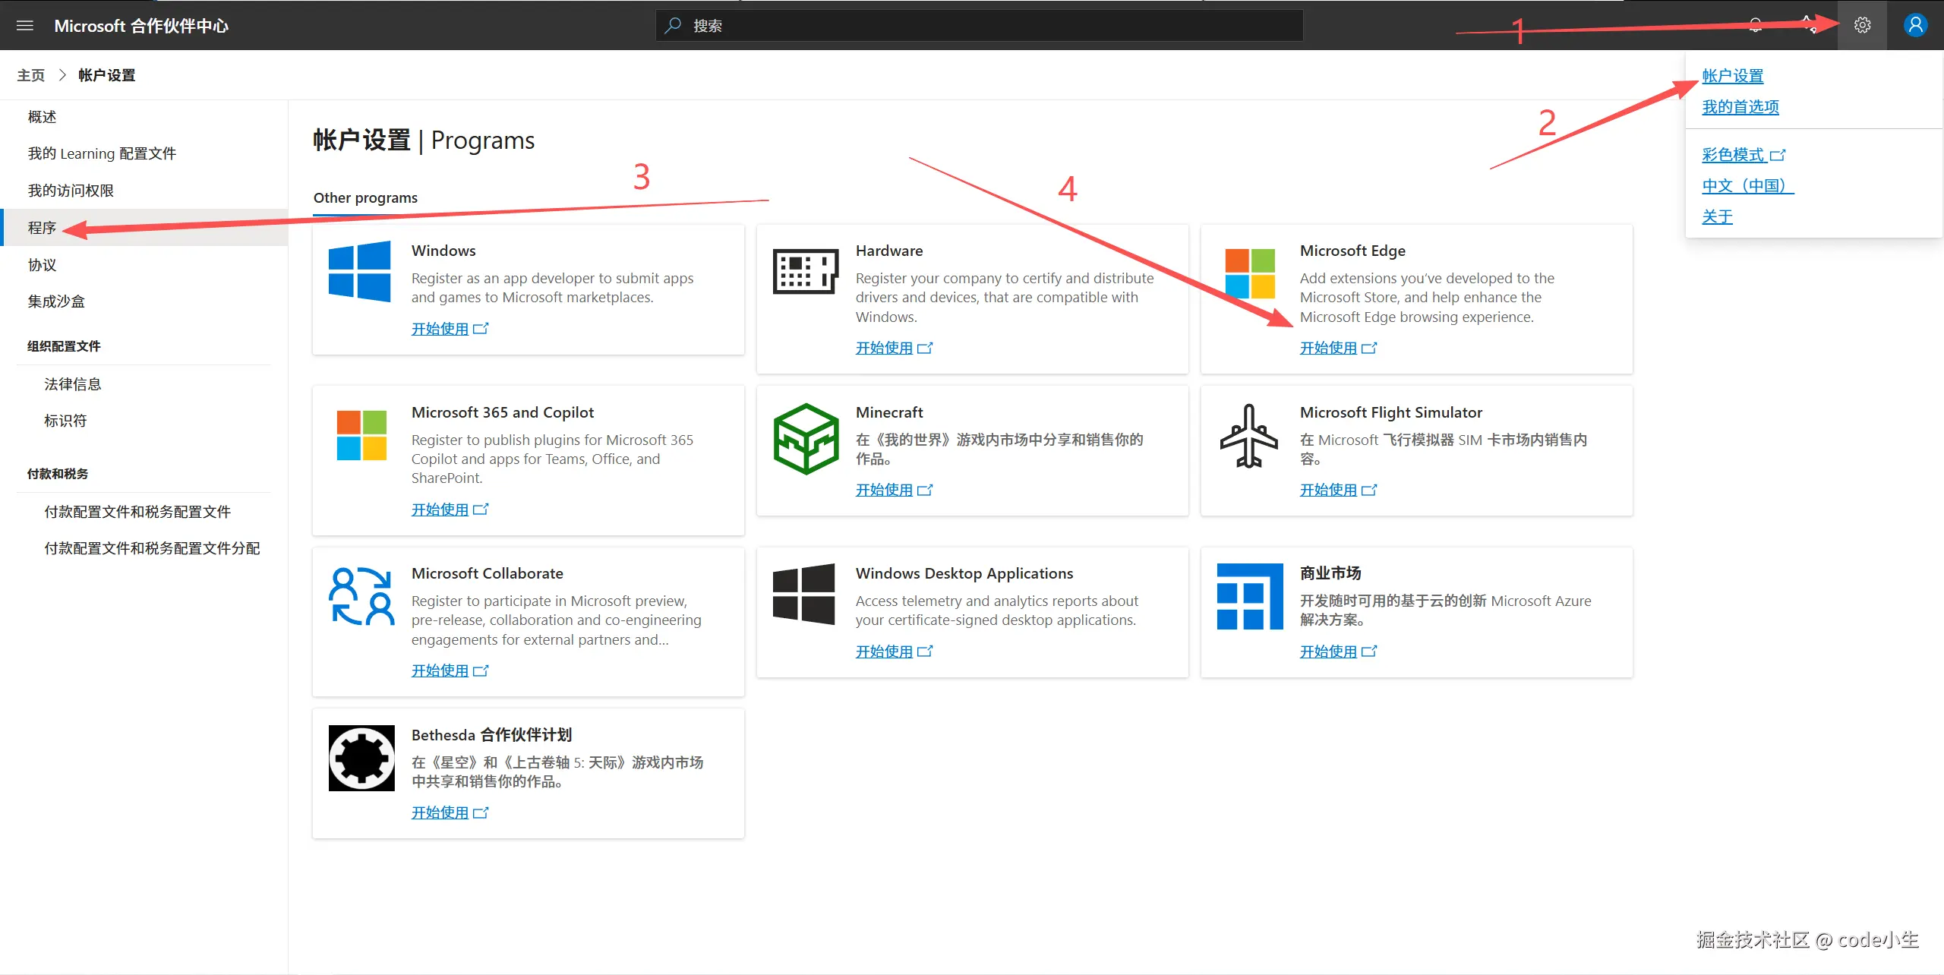Select 我的首选项 in the flyout

(1740, 107)
